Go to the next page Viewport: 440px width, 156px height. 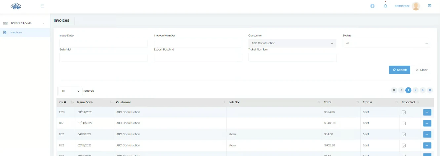click(x=423, y=90)
